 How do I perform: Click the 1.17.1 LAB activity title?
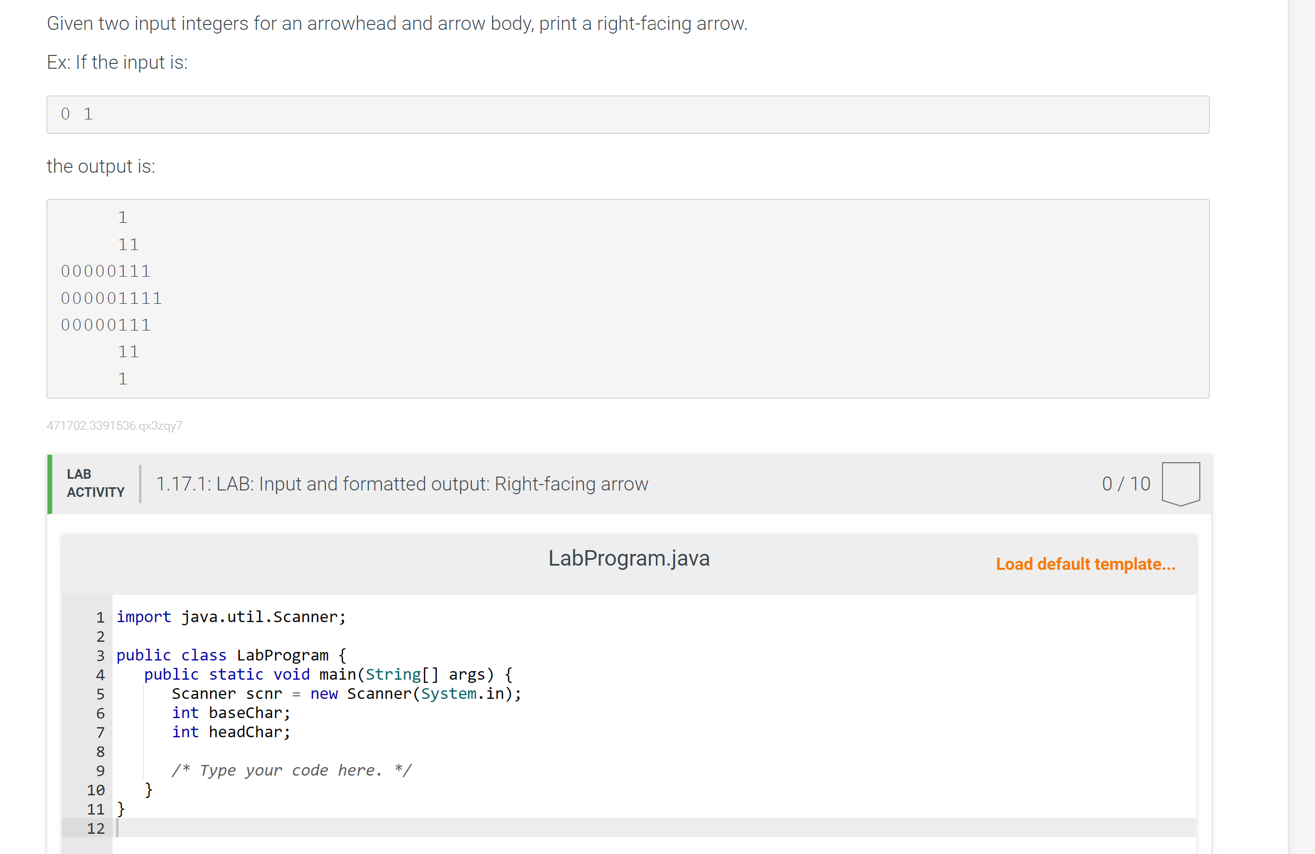[x=402, y=484]
